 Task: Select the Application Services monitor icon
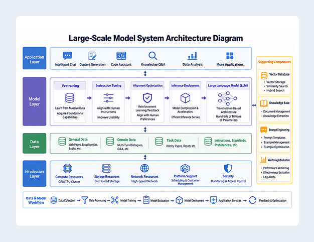pos(214,200)
